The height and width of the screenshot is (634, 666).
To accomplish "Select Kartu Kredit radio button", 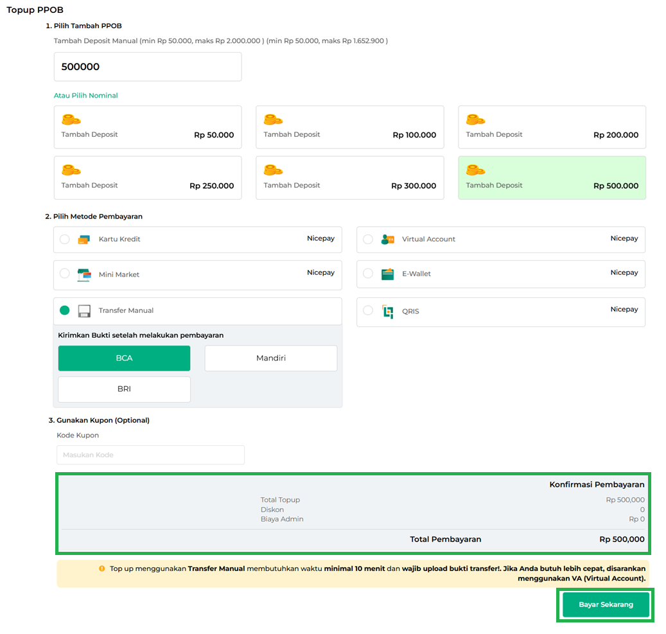I will [64, 240].
